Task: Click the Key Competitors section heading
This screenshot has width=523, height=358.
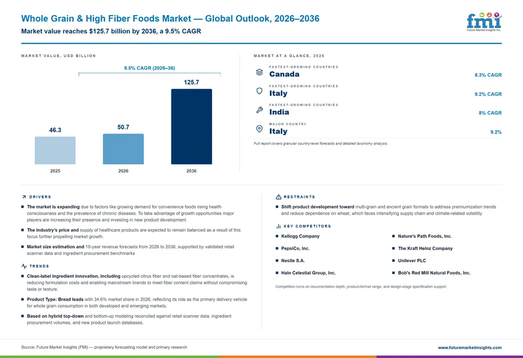Action: pos(307,226)
